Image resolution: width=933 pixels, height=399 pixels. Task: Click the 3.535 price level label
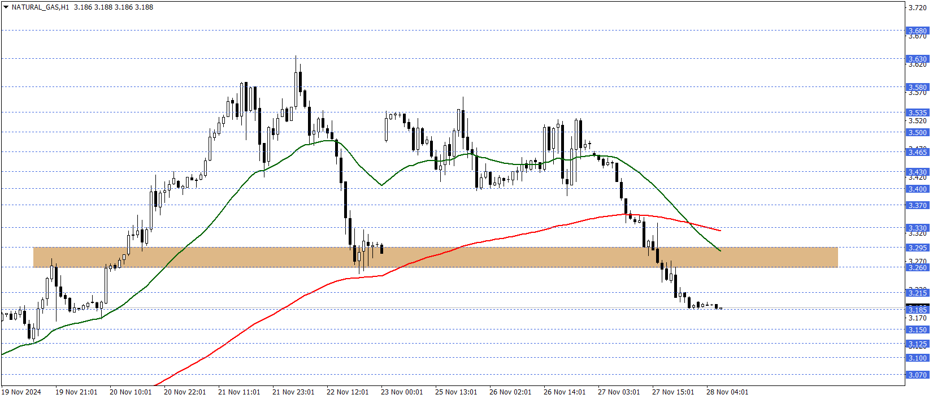918,112
